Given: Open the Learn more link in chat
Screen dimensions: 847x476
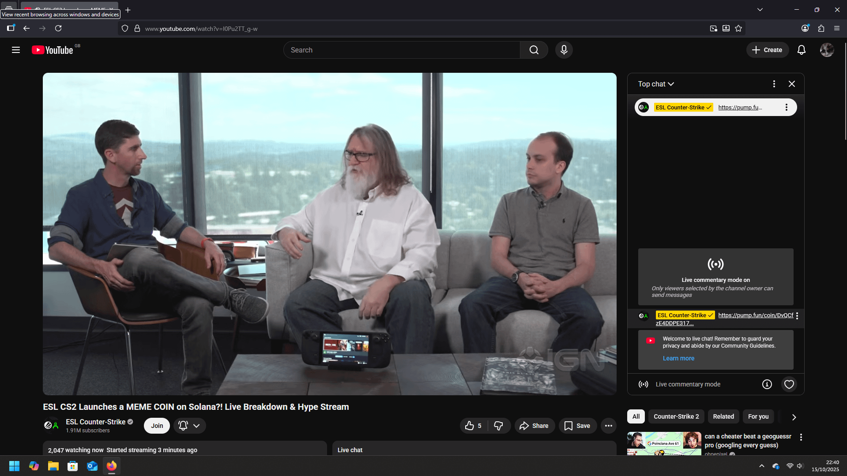Looking at the screenshot, I should pyautogui.click(x=678, y=358).
